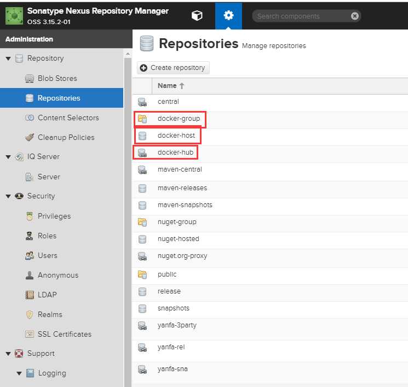The image size is (408, 387).
Task: Open the Anonymous settings item
Action: pos(58,275)
